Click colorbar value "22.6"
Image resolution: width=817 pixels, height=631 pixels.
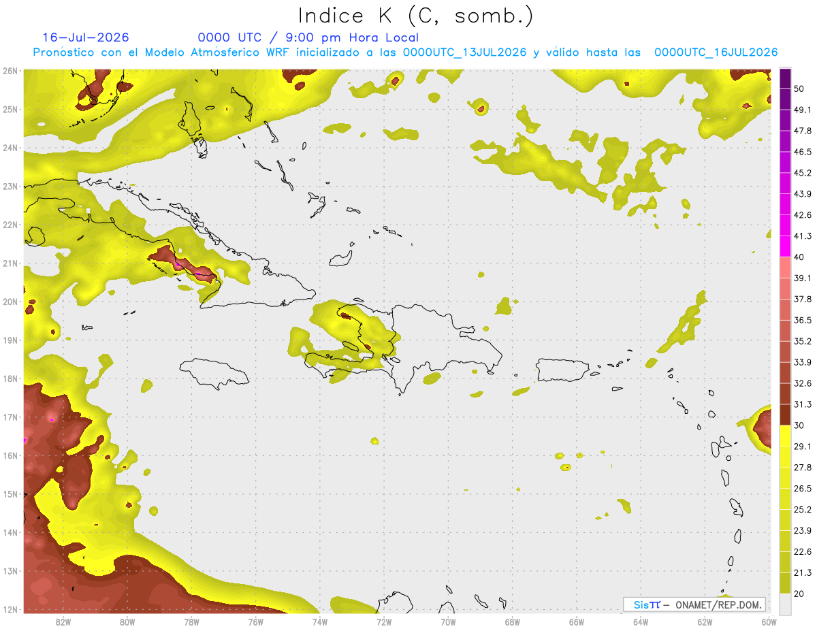[803, 552]
